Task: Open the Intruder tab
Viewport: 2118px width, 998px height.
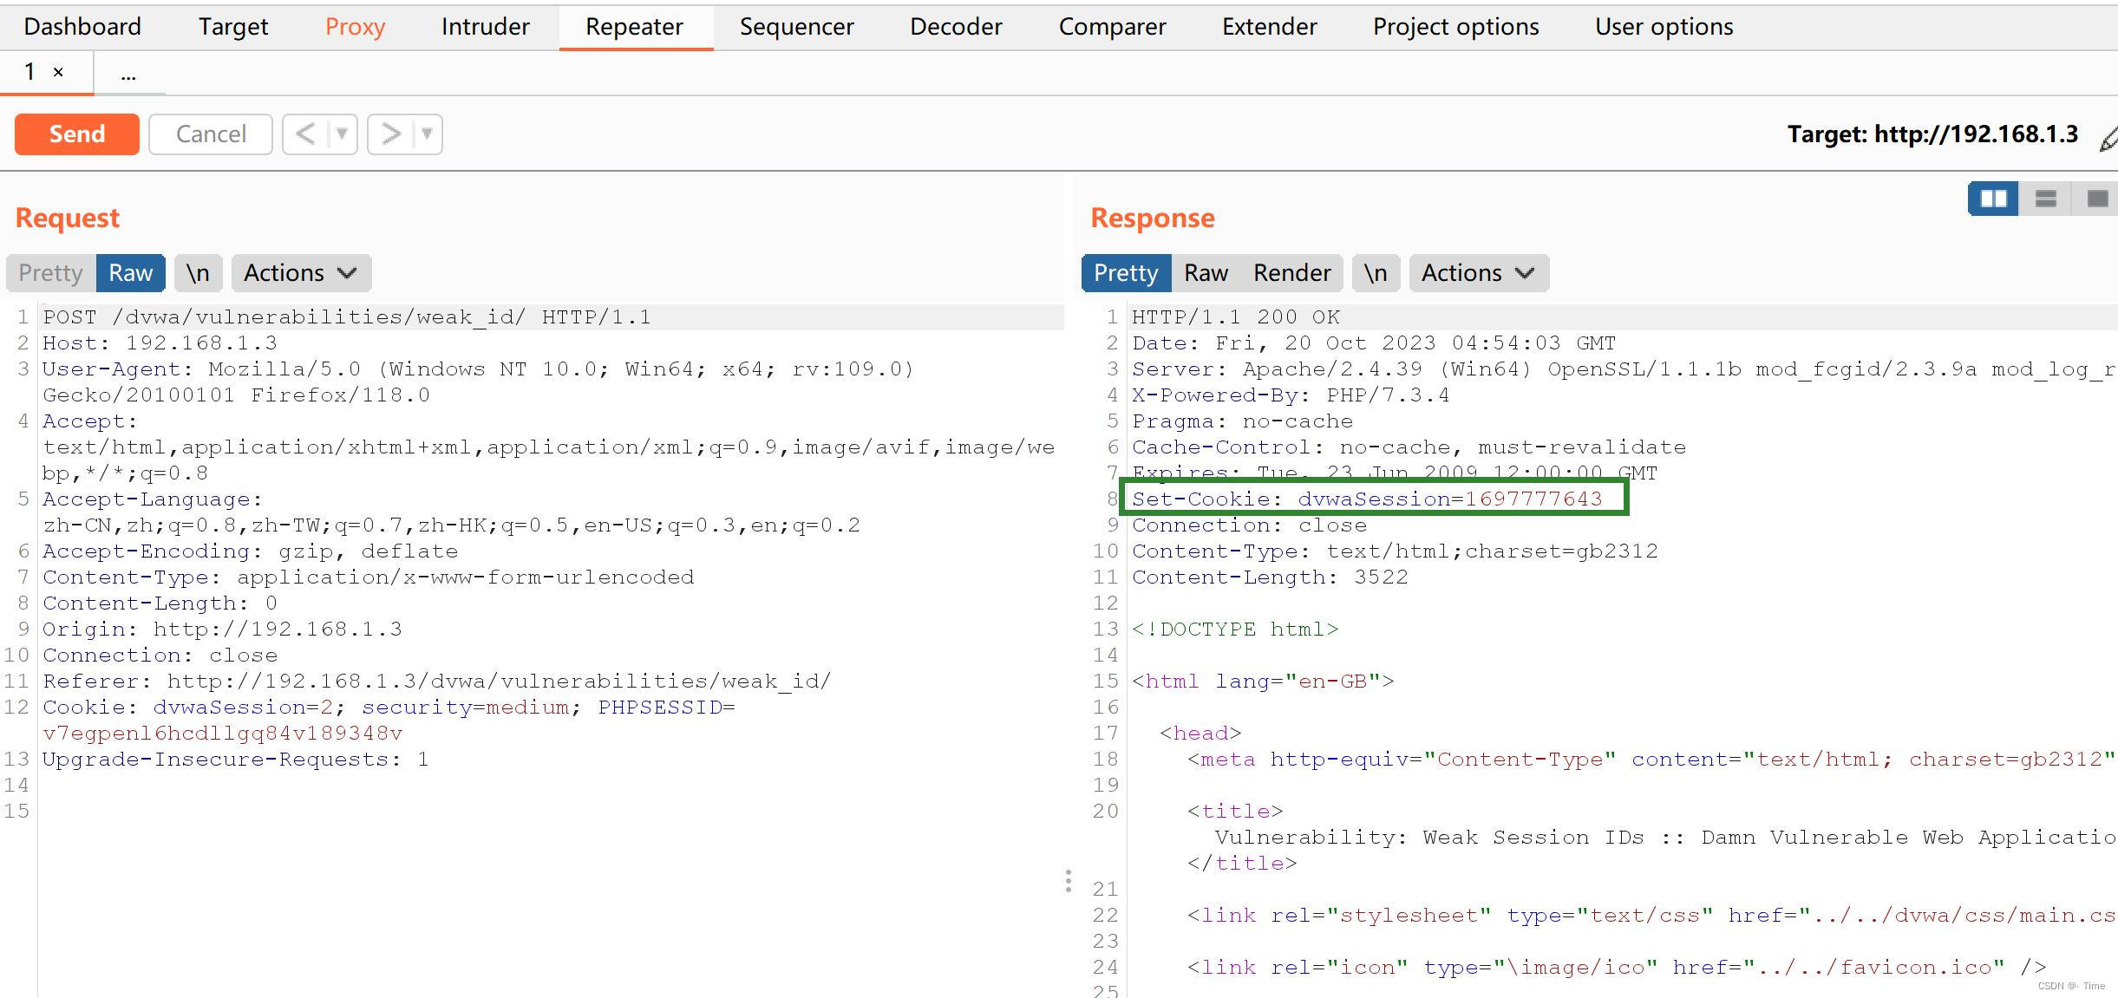Action: click(485, 27)
